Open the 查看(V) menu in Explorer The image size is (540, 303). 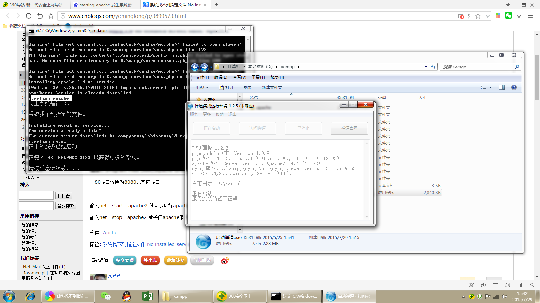[239, 77]
